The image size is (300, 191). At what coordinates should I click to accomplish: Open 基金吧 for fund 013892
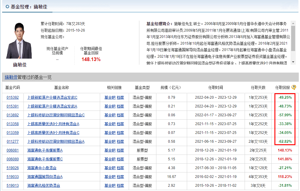pyautogui.click(x=110, y=115)
